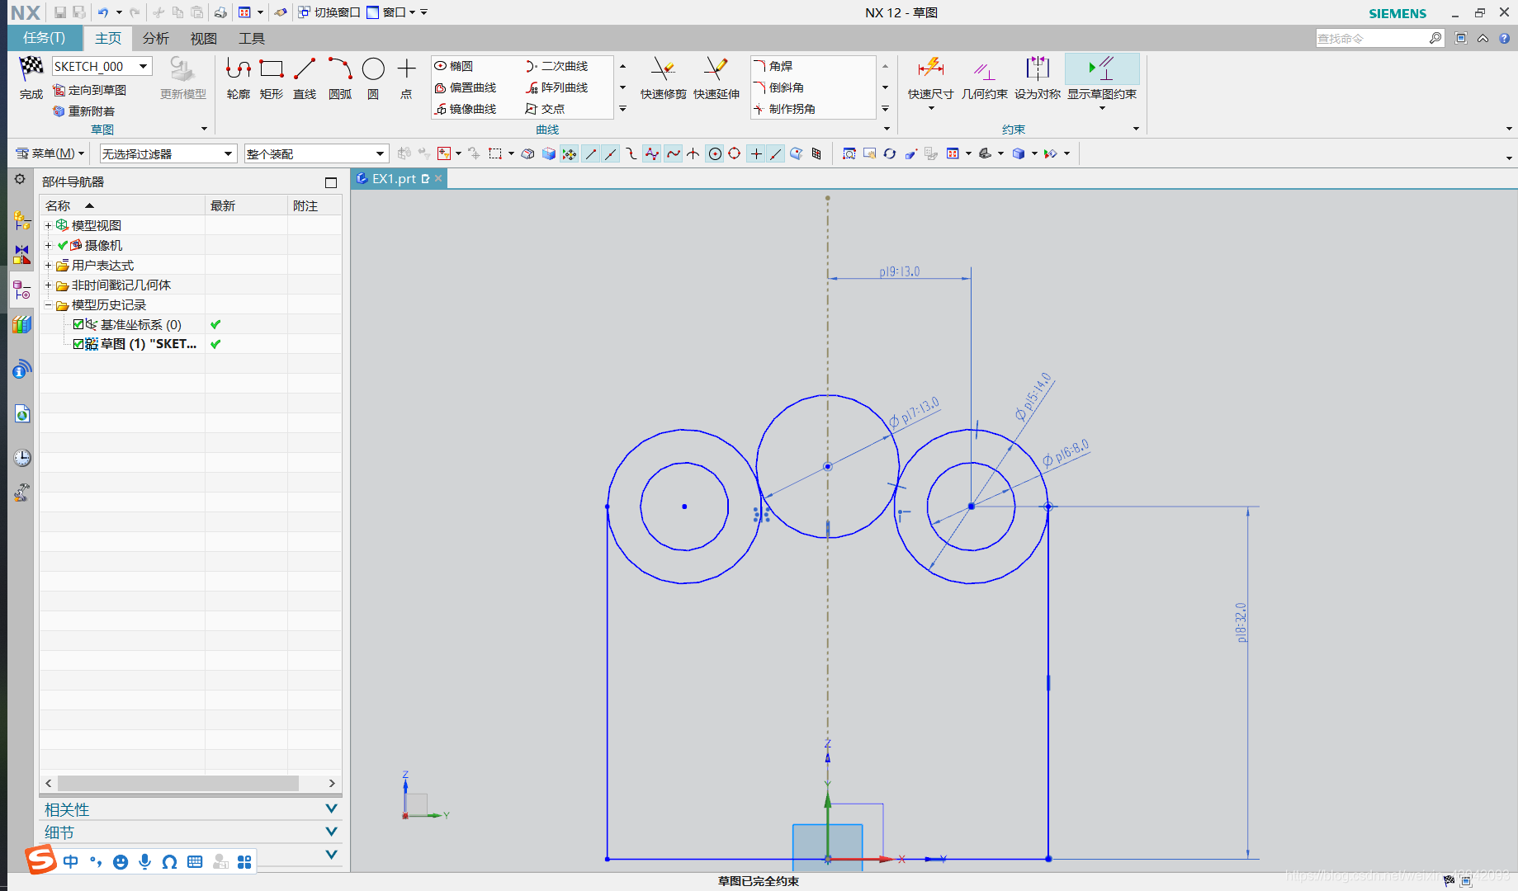Switch to the 工具 ribbon tab
1518x891 pixels.
[252, 38]
